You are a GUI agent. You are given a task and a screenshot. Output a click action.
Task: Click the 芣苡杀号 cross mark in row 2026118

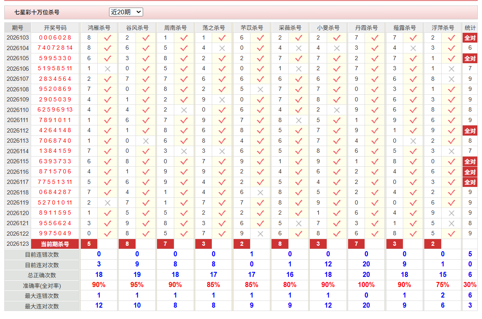(261, 193)
